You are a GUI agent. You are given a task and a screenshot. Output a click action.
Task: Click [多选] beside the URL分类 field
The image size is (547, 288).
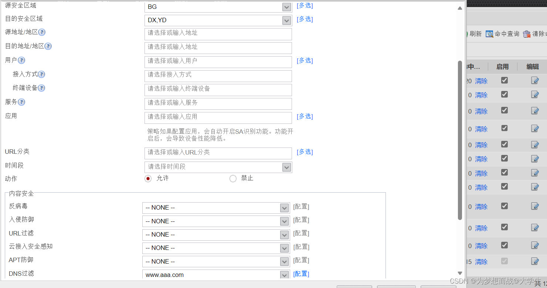click(305, 152)
